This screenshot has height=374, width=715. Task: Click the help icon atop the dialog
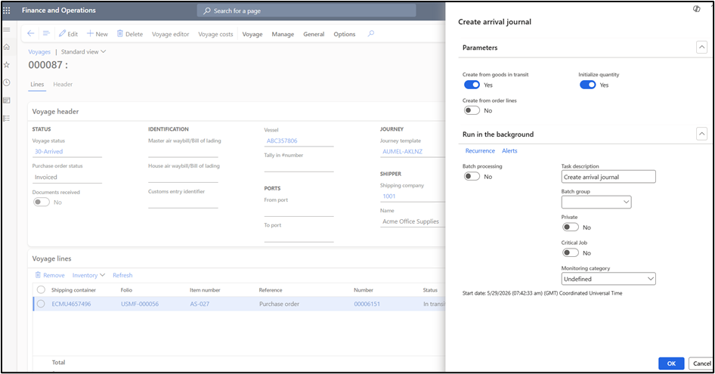pos(697,8)
